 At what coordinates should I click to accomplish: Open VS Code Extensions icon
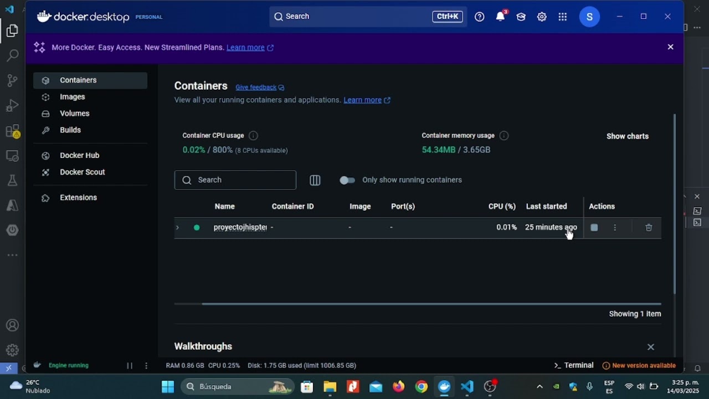12,131
